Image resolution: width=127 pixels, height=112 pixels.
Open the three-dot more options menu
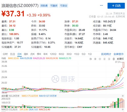pos(101,6)
